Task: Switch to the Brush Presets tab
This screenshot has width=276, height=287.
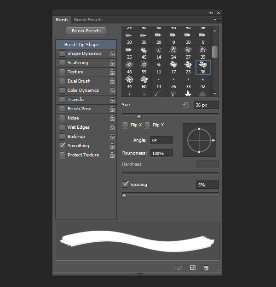Action: 88,20
